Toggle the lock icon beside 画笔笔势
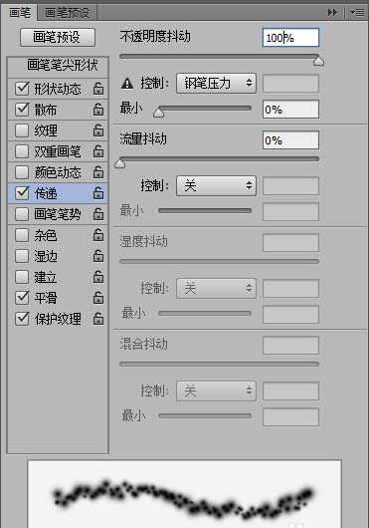Image resolution: width=369 pixels, height=528 pixels. [x=98, y=214]
